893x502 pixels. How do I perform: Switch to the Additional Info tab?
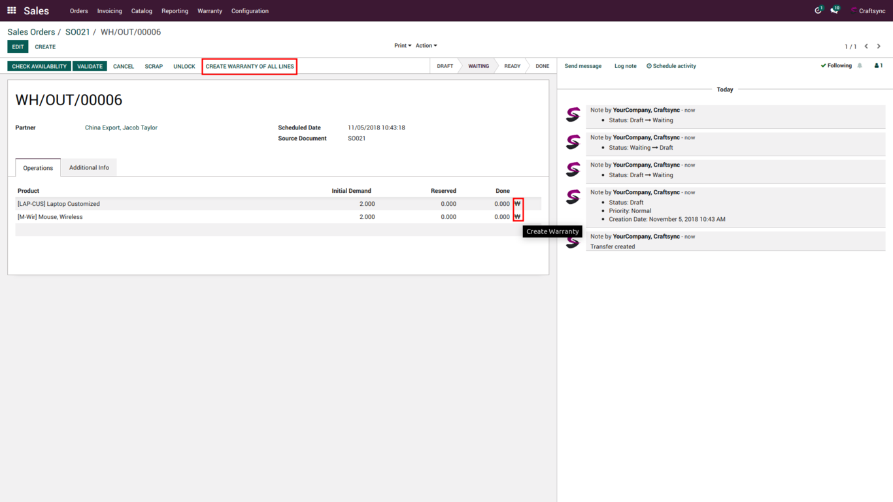pos(89,168)
